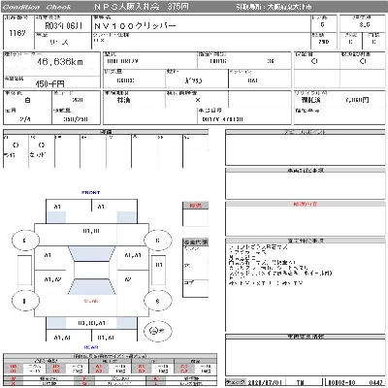Click the NPS Osaka auction header text

click(x=142, y=7)
